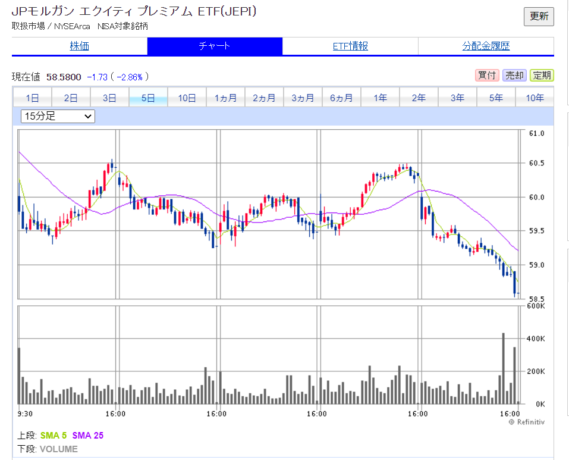569x460 pixels.
Task: Click the -1.73 price change value
Action: pos(98,77)
